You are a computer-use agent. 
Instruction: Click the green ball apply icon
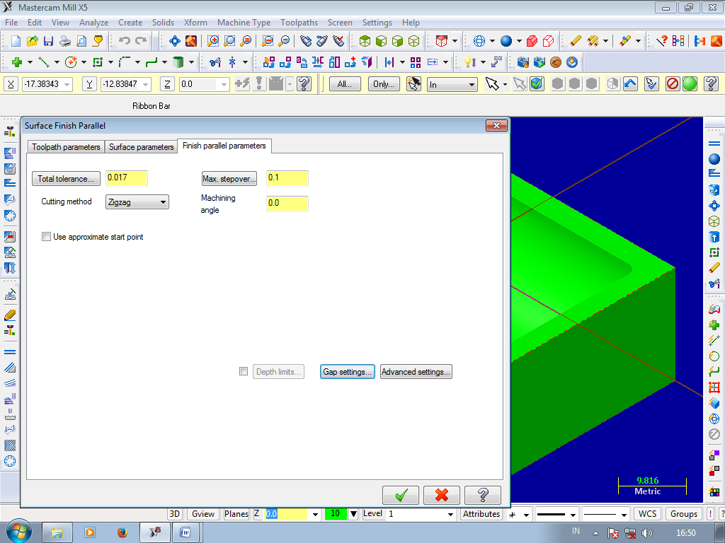coord(690,84)
